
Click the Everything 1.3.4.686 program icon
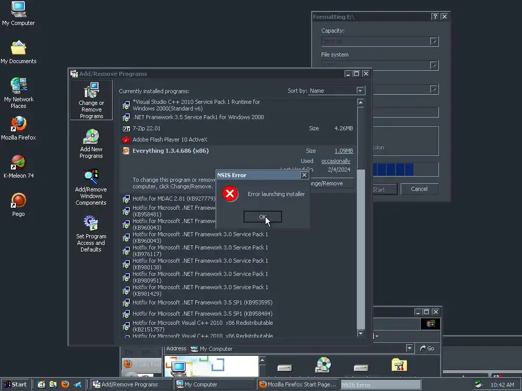pyautogui.click(x=126, y=151)
